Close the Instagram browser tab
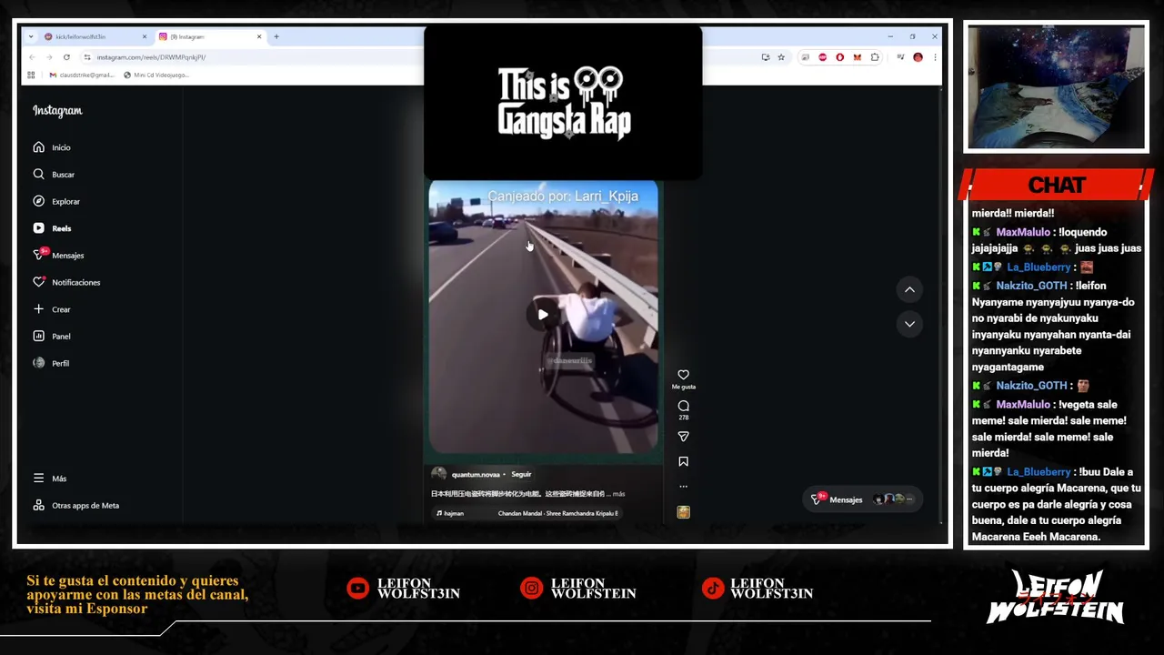Image resolution: width=1164 pixels, height=655 pixels. click(x=259, y=37)
